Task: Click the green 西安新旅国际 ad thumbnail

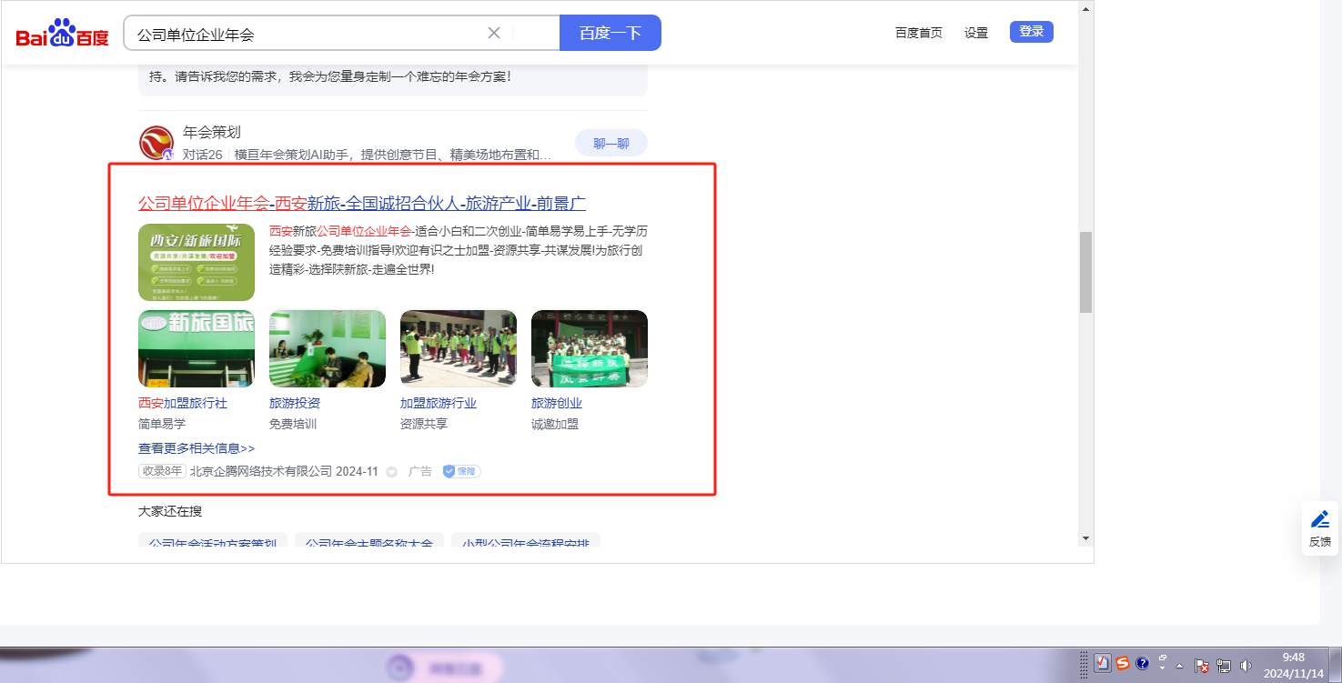Action: [197, 262]
